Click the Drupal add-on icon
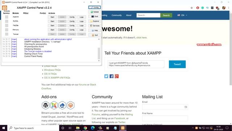The width and height of the screenshot is (232, 131). coord(62,105)
